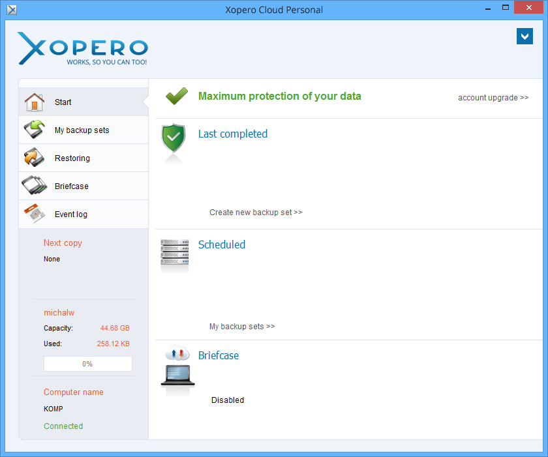Click the green Connected status
Screen dimensions: 548x457
click(x=63, y=426)
